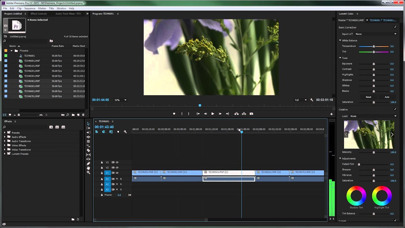This screenshot has height=228, width=405.
Task: Click the Reset button under Tone
Action: click(x=368, y=97)
